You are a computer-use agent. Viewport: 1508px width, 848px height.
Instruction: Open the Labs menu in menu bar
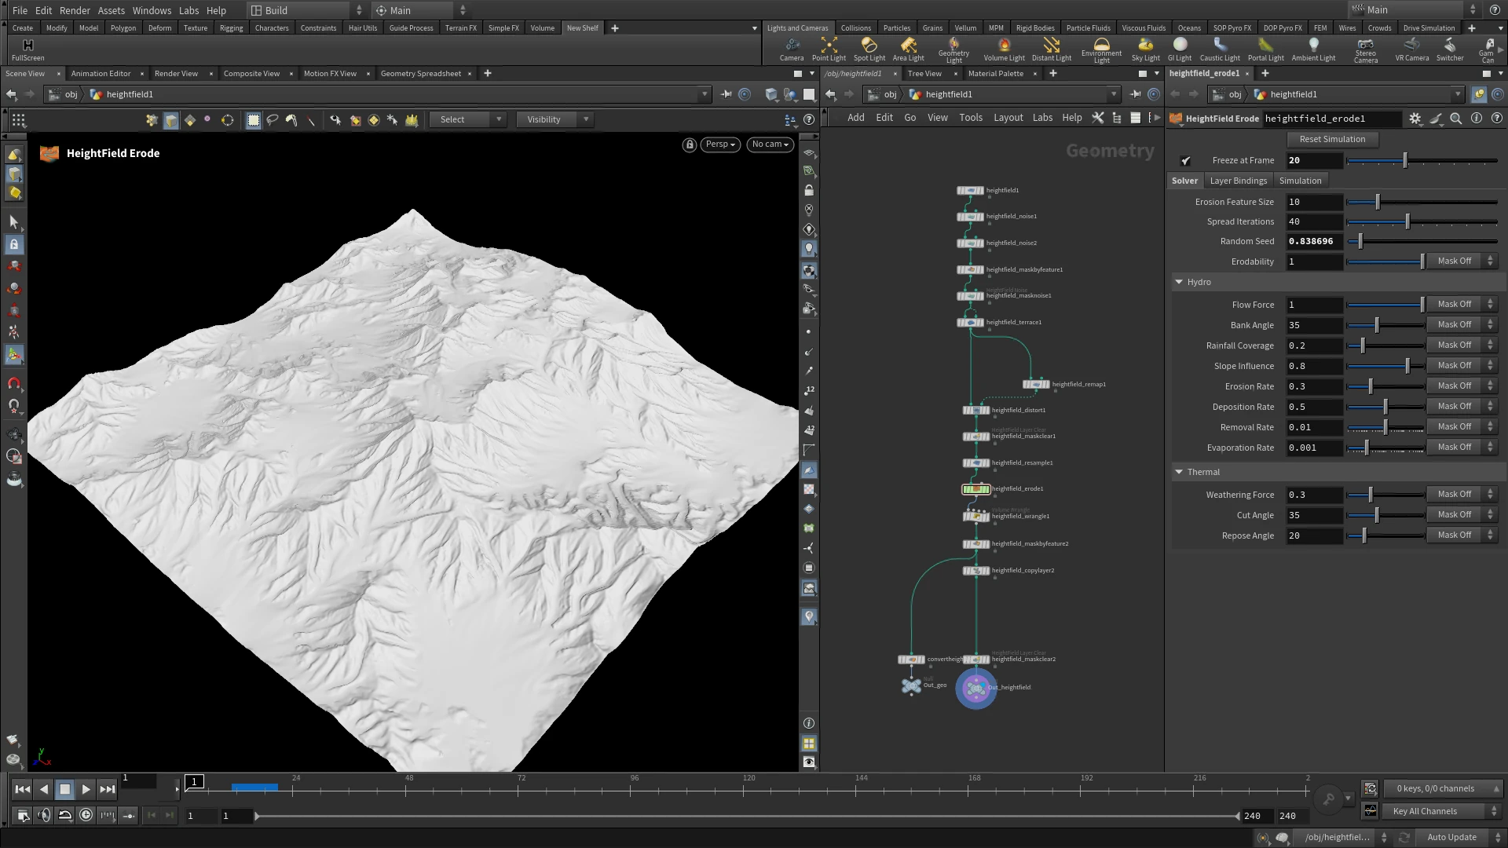(x=188, y=10)
